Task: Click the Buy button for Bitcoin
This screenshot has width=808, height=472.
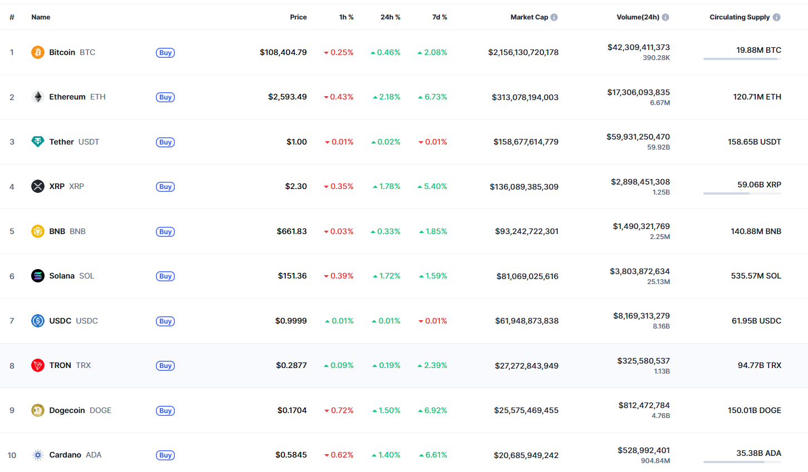Action: pyautogui.click(x=165, y=53)
